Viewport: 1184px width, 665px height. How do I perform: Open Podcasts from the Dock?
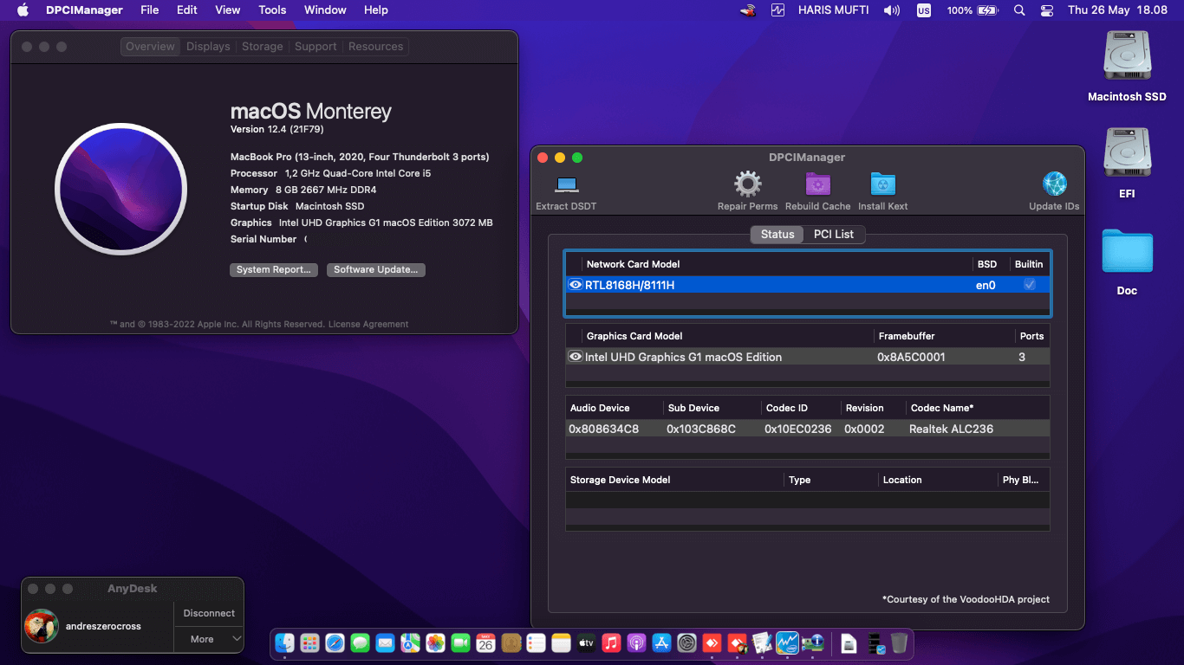[x=636, y=642]
